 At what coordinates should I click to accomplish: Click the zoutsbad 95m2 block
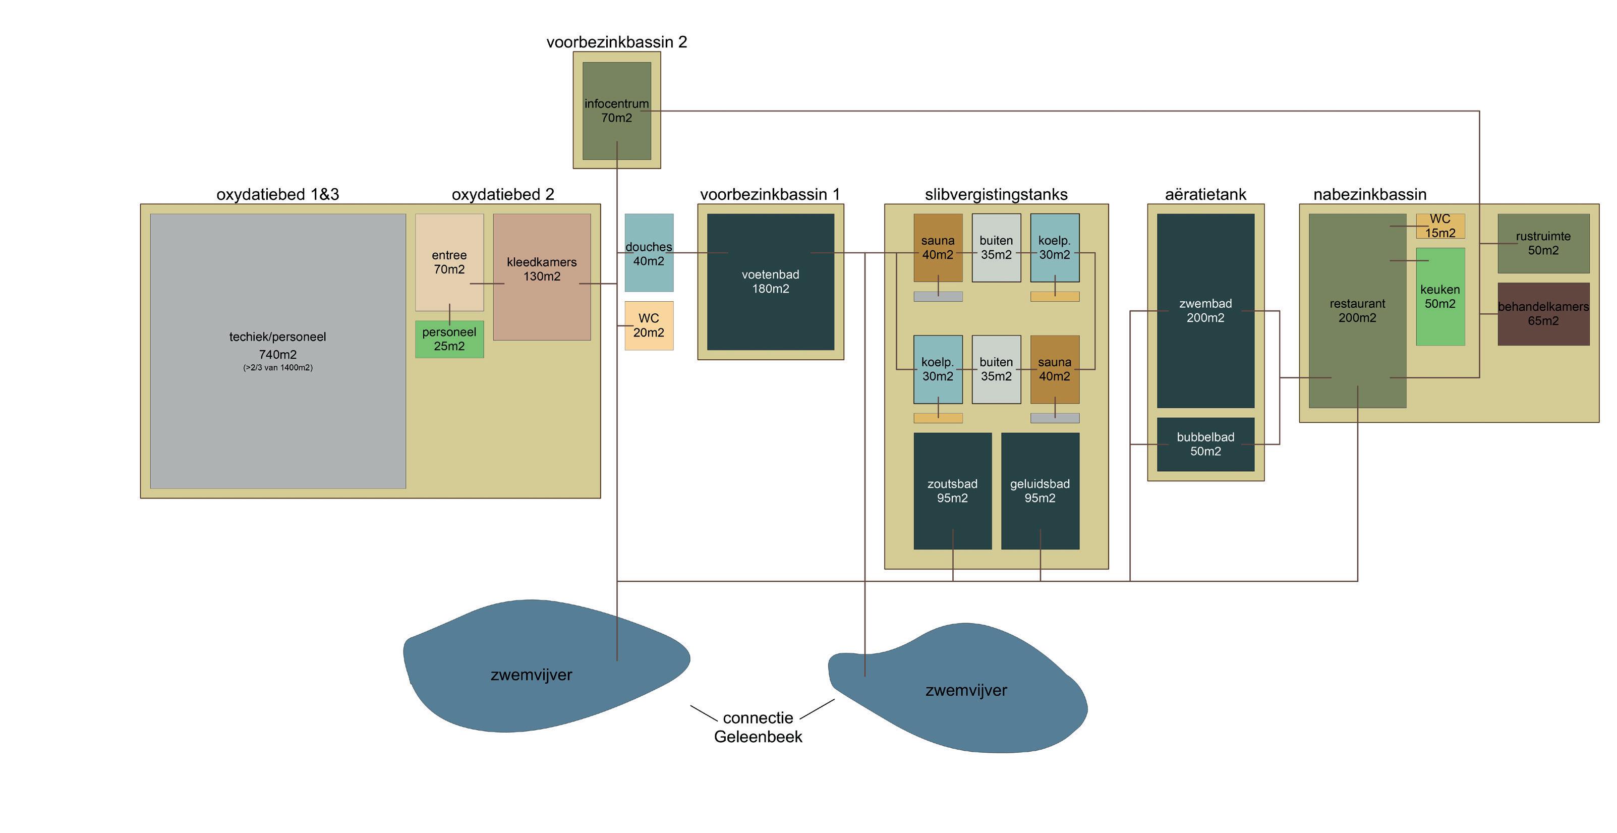click(x=952, y=490)
